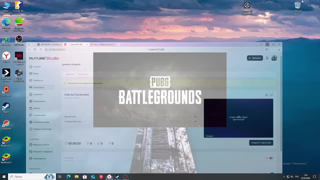Switch to the Яндекс search browser tab
Viewport: 320px width, 180px height.
pyautogui.click(x=102, y=44)
